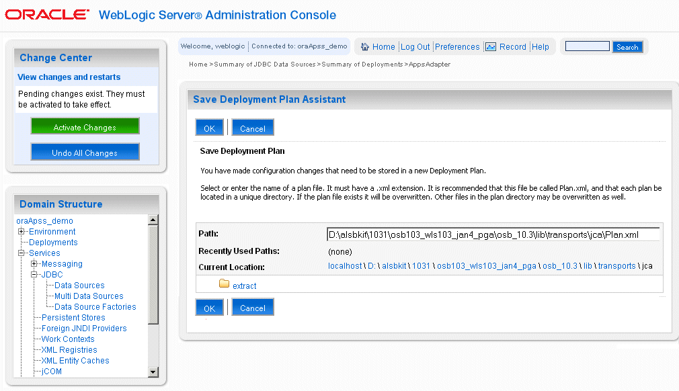
Task: Navigate to osb103_wls103_jan4_pga folder link
Action: point(486,266)
